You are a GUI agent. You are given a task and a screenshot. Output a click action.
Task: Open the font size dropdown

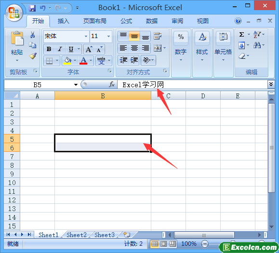point(108,36)
